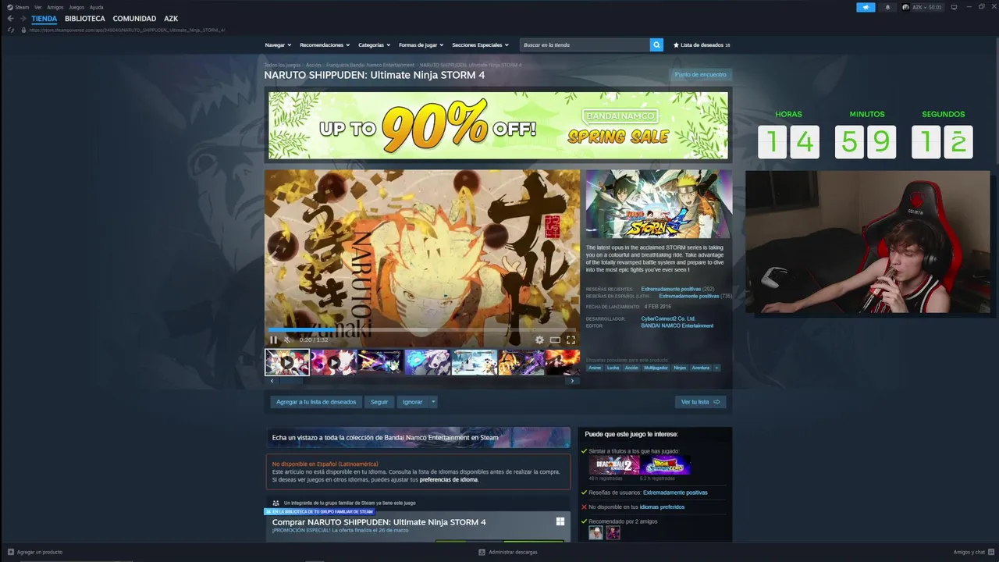
Task: Select the second trailer thumbnail
Action: [333, 362]
